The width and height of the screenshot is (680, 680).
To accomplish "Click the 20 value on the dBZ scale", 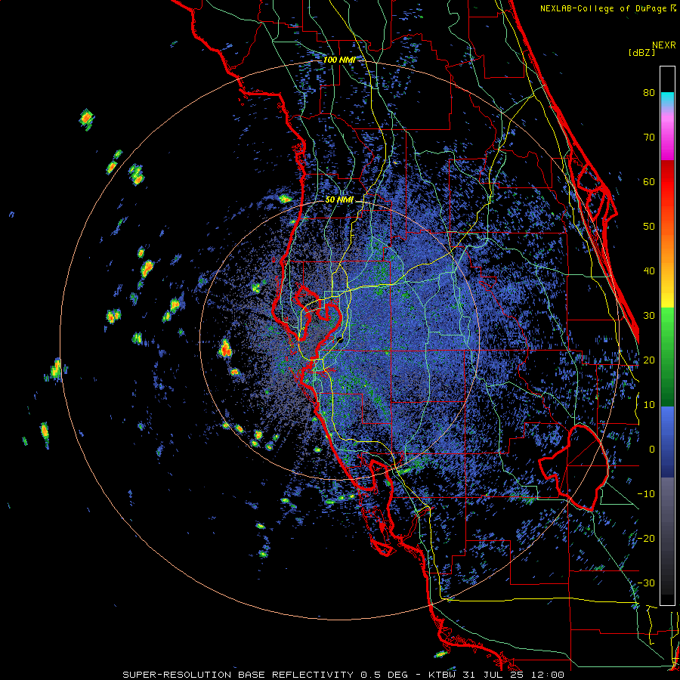I will [x=649, y=360].
